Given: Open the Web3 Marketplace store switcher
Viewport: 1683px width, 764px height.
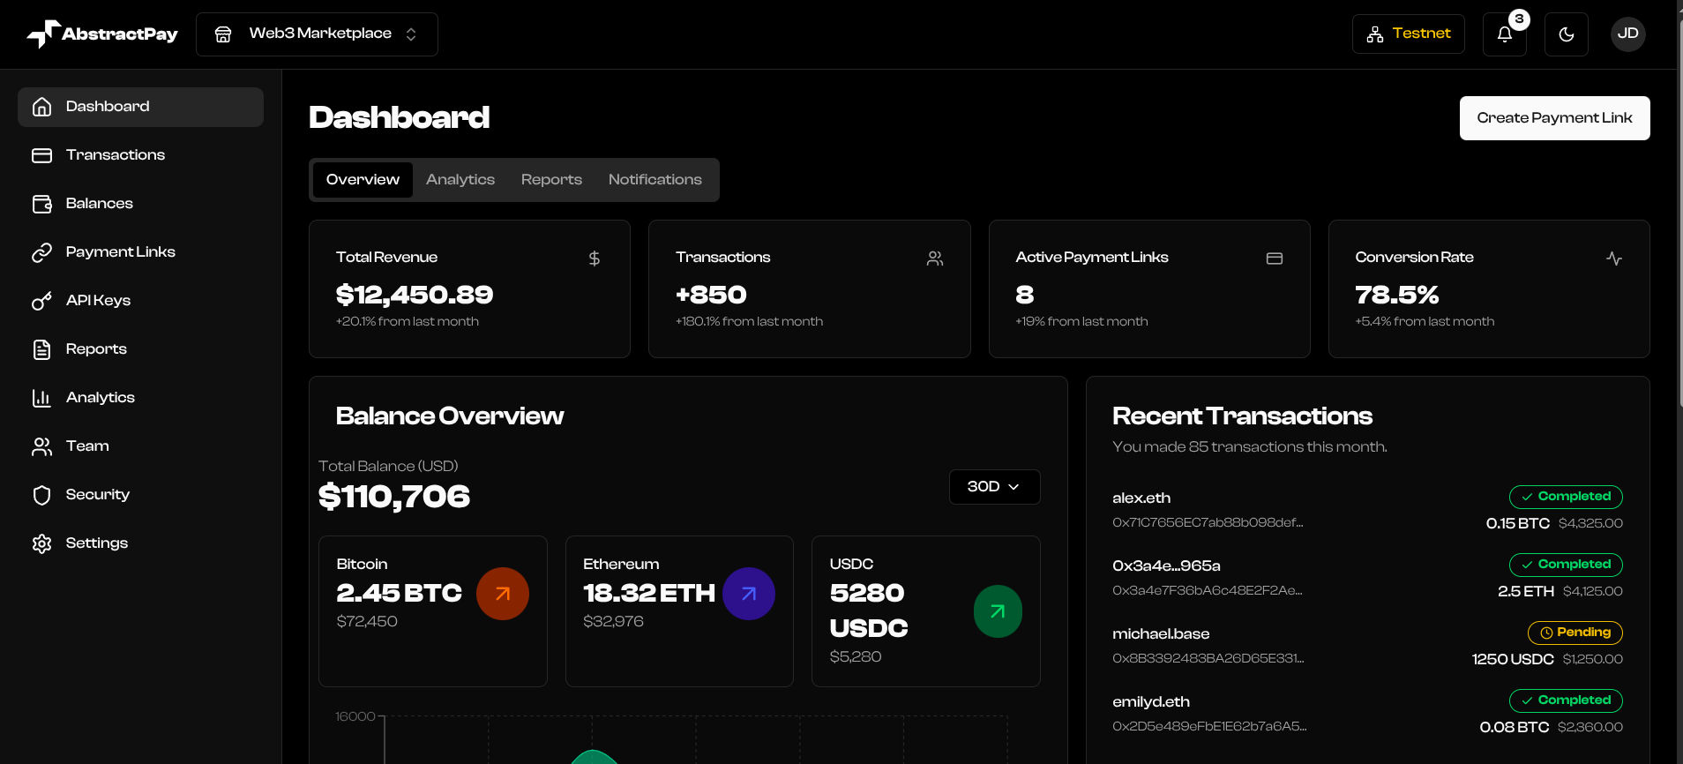Looking at the screenshot, I should pyautogui.click(x=317, y=34).
